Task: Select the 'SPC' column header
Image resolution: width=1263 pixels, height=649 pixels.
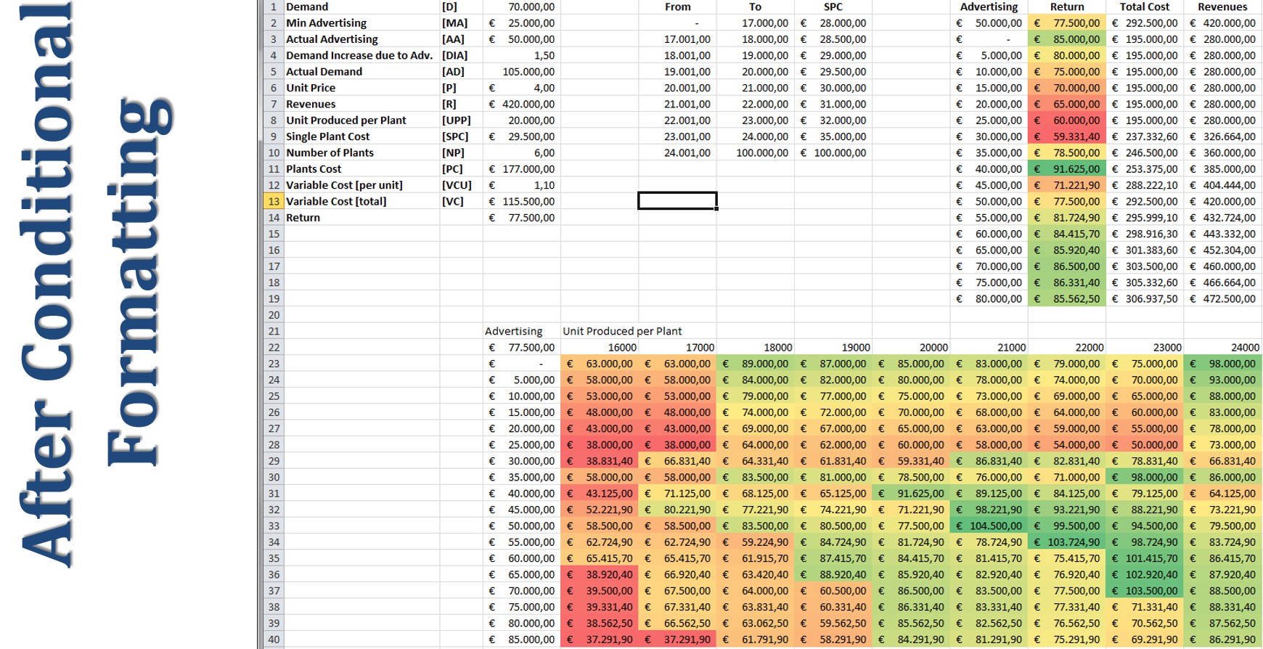Action: coord(833,7)
